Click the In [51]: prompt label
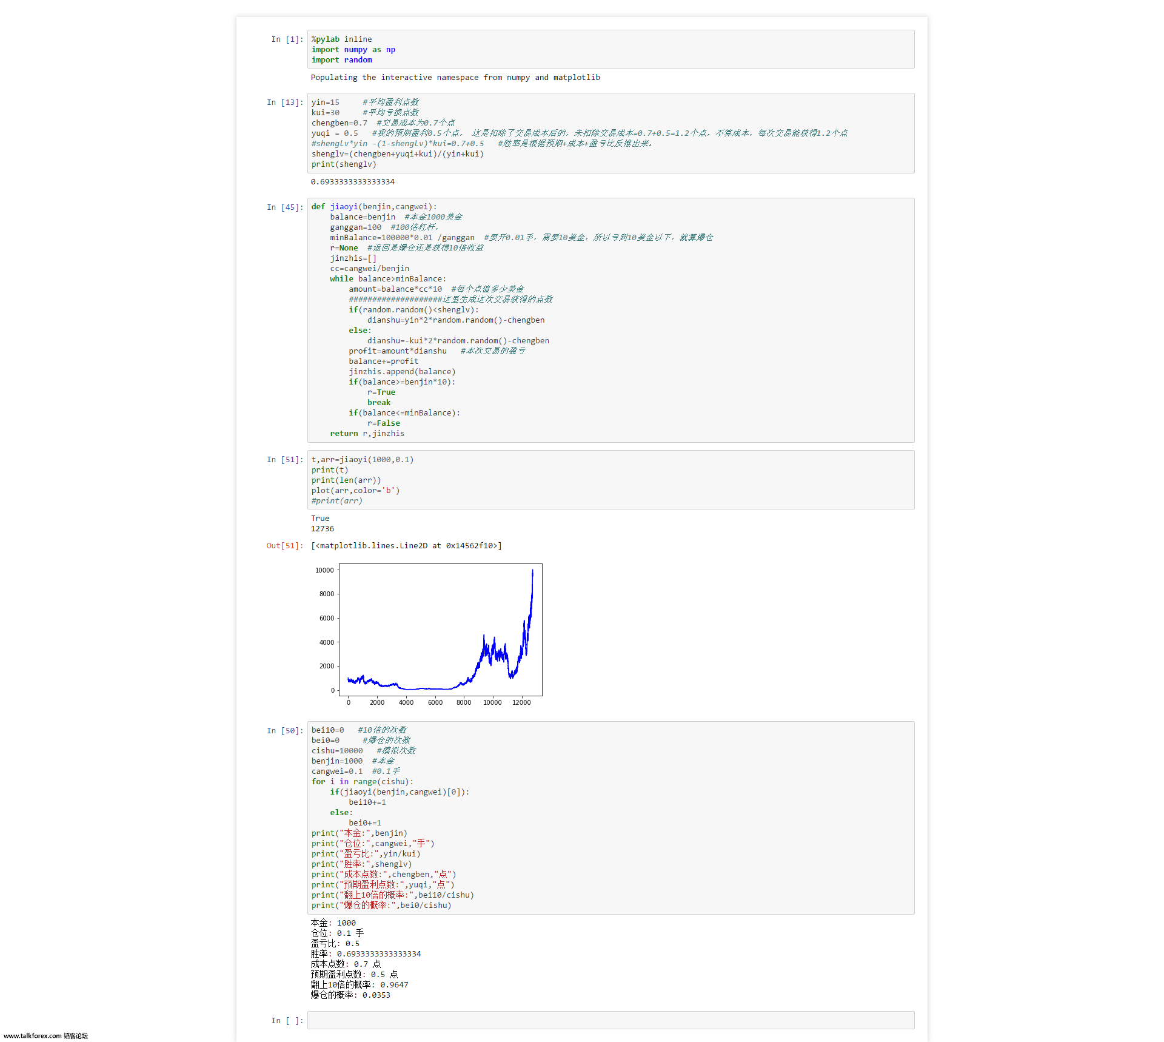This screenshot has height=1042, width=1164. tap(285, 460)
